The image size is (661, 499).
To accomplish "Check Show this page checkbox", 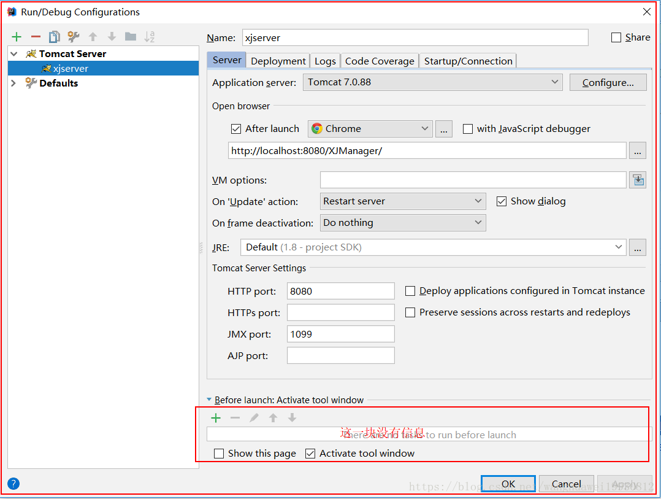I will [x=219, y=454].
